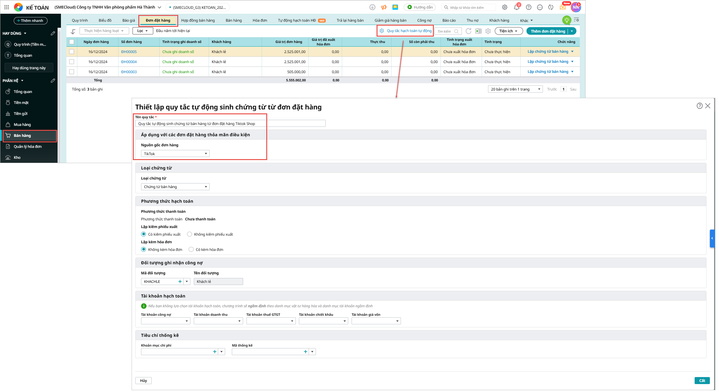Tick the checkbox for order ĐH00004
The width and height of the screenshot is (719, 392).
tap(72, 62)
